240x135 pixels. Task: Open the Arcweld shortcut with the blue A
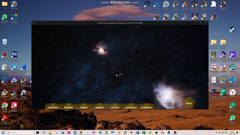click(157, 5)
